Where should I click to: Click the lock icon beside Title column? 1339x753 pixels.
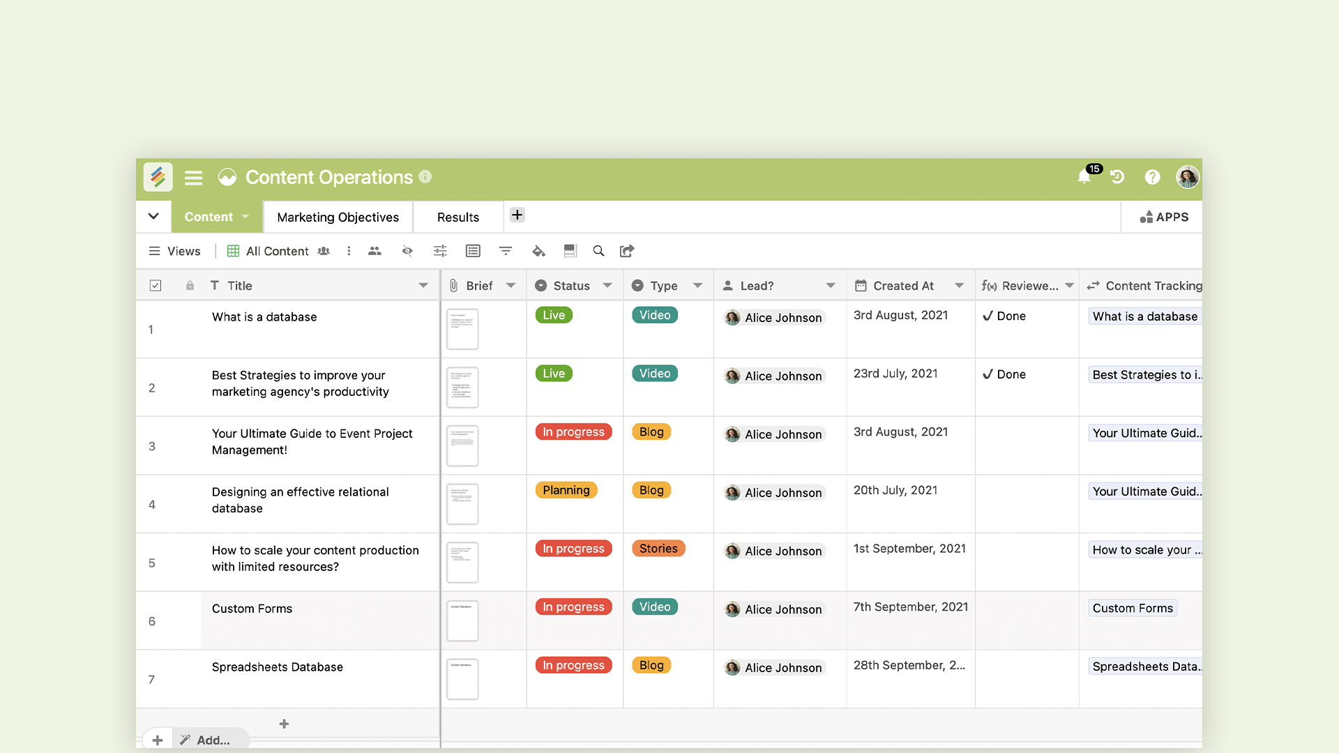[x=190, y=286]
